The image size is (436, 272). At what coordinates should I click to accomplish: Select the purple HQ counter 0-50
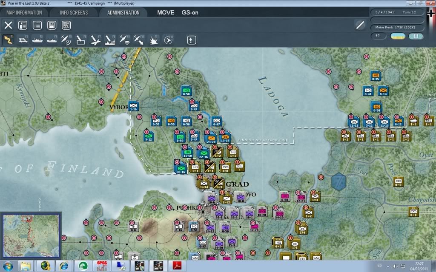tap(225, 228)
